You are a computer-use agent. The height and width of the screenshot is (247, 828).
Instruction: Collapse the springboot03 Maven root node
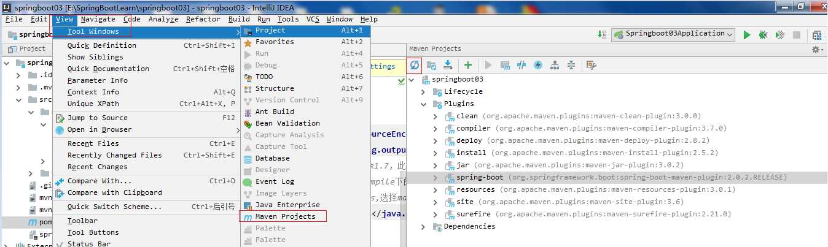coord(411,79)
